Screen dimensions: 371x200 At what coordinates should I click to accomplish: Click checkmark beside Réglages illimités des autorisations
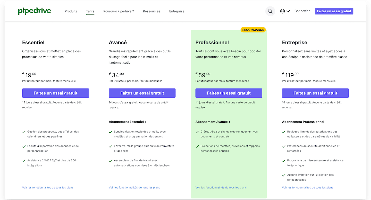284,132
